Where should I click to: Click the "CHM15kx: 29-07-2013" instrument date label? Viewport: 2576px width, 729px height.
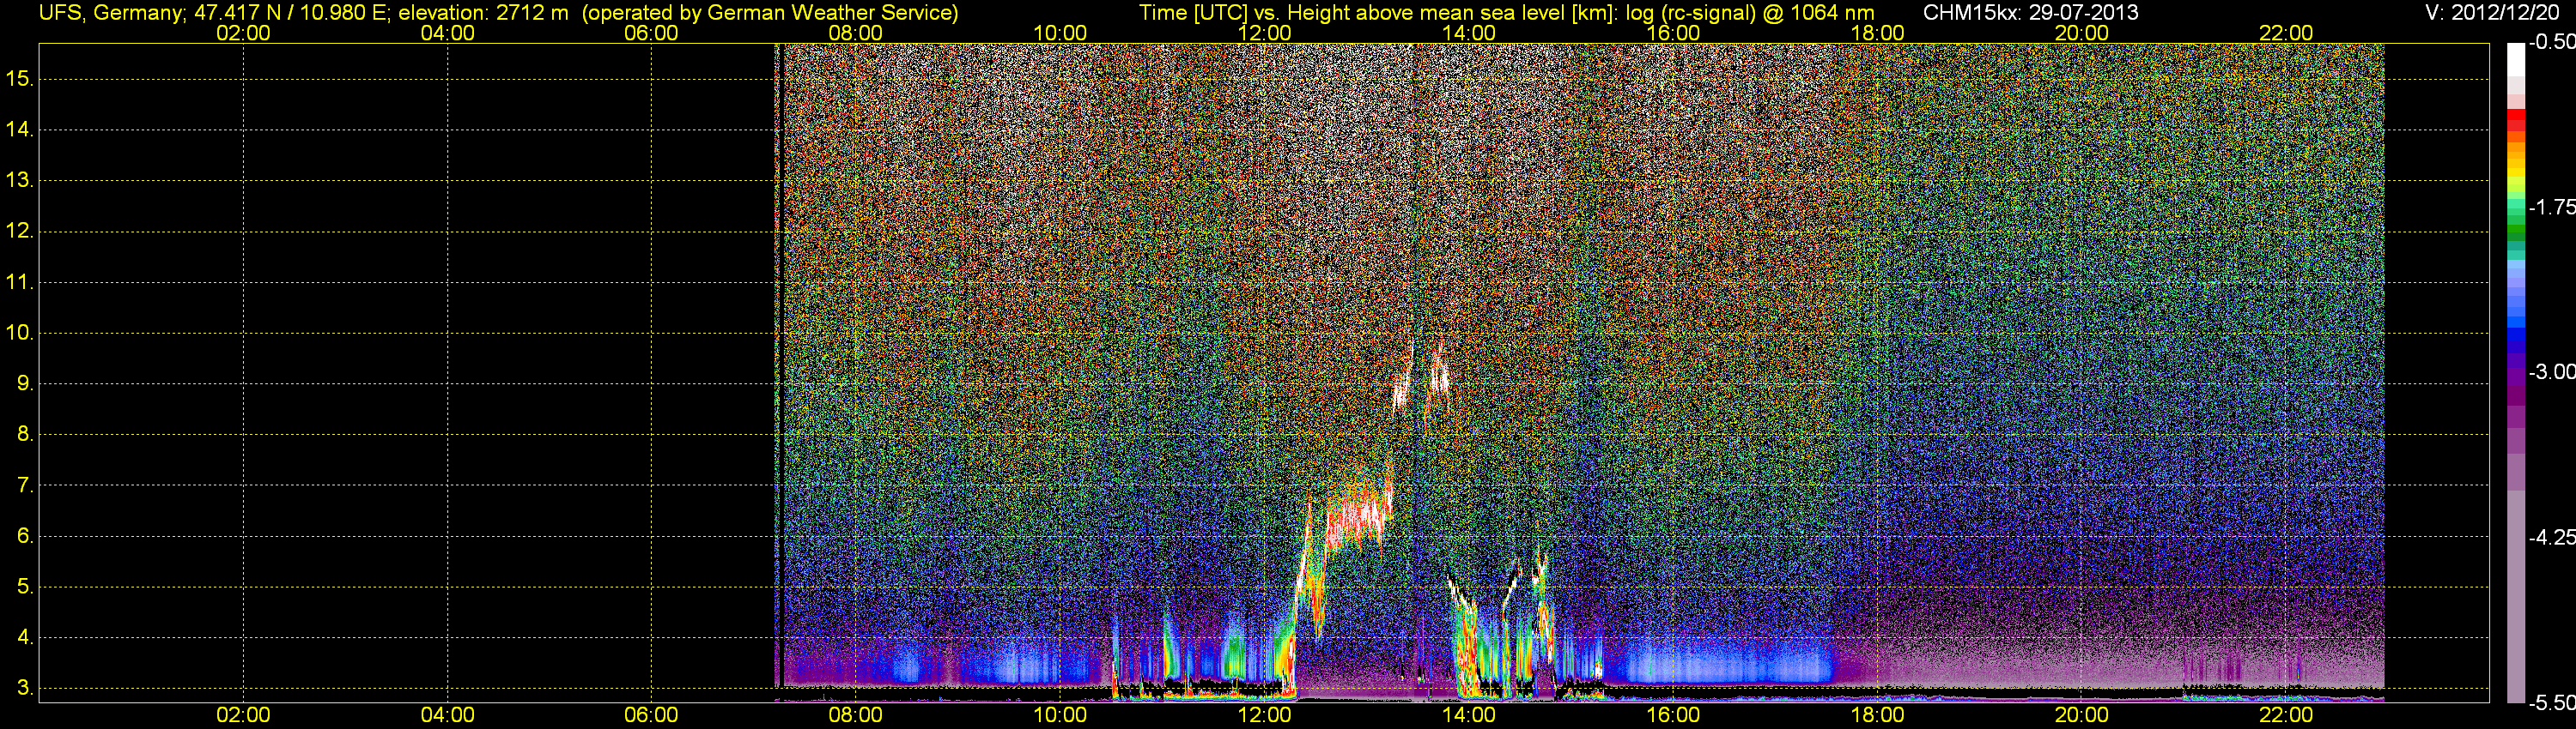click(2030, 13)
